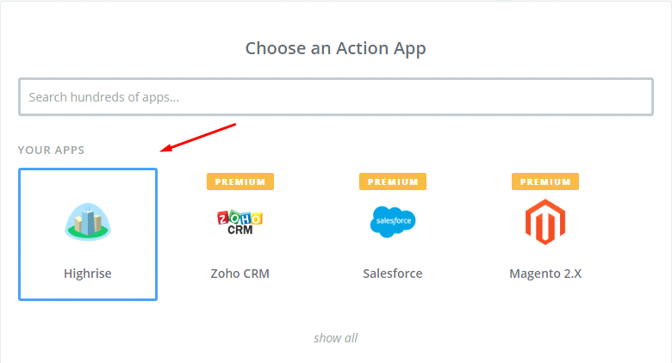Click the YOUR APPS section heading
Image resolution: width=672 pixels, height=363 pixels.
click(x=52, y=151)
